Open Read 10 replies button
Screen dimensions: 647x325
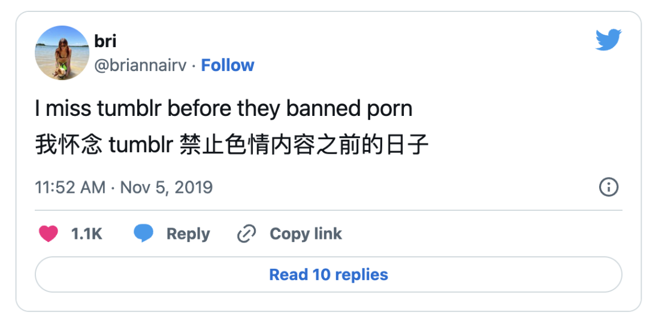point(328,274)
